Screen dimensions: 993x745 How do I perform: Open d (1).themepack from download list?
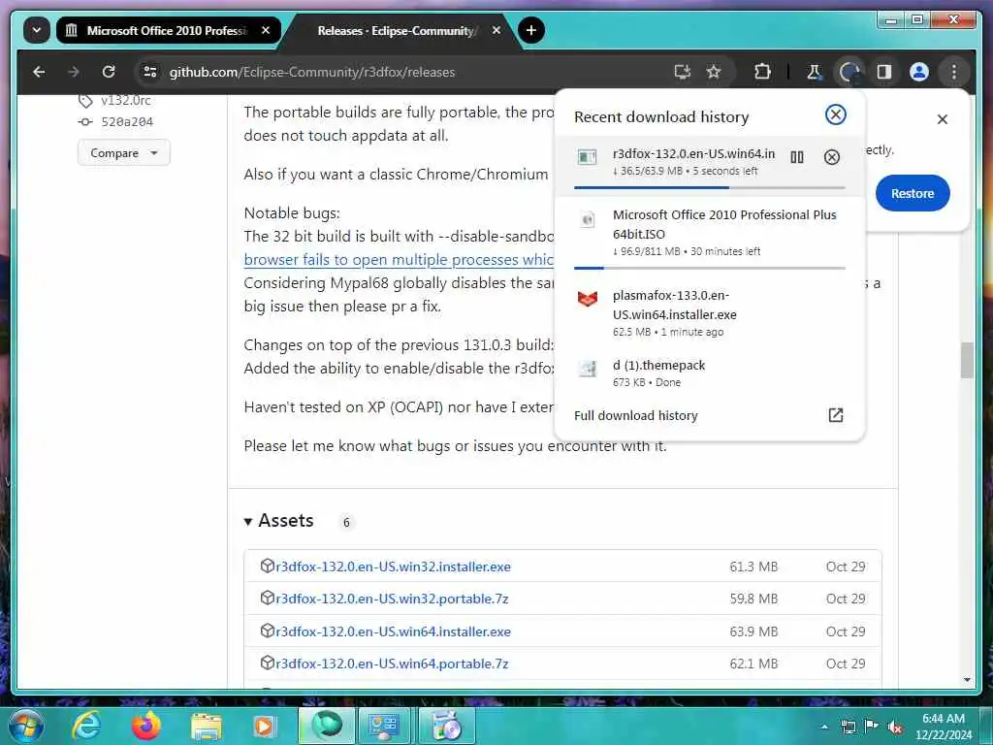[x=709, y=373]
